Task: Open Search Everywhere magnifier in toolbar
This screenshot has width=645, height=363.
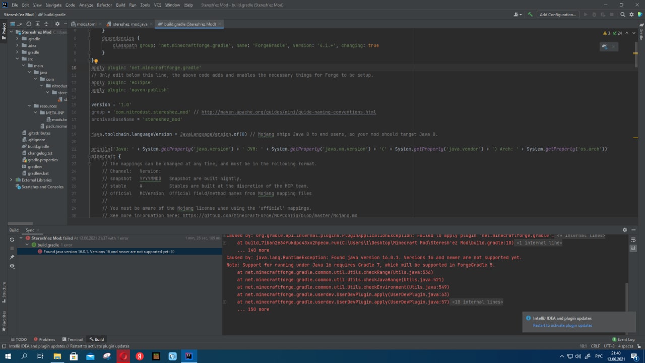Action: (x=623, y=15)
